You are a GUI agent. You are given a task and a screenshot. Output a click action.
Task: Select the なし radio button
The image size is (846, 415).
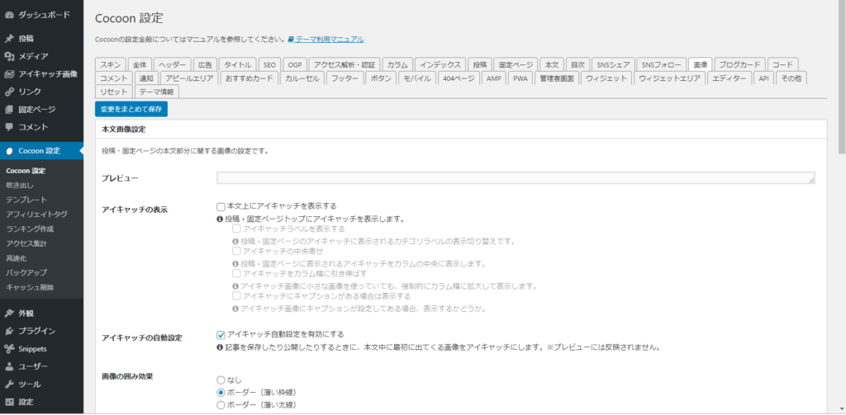(x=221, y=380)
